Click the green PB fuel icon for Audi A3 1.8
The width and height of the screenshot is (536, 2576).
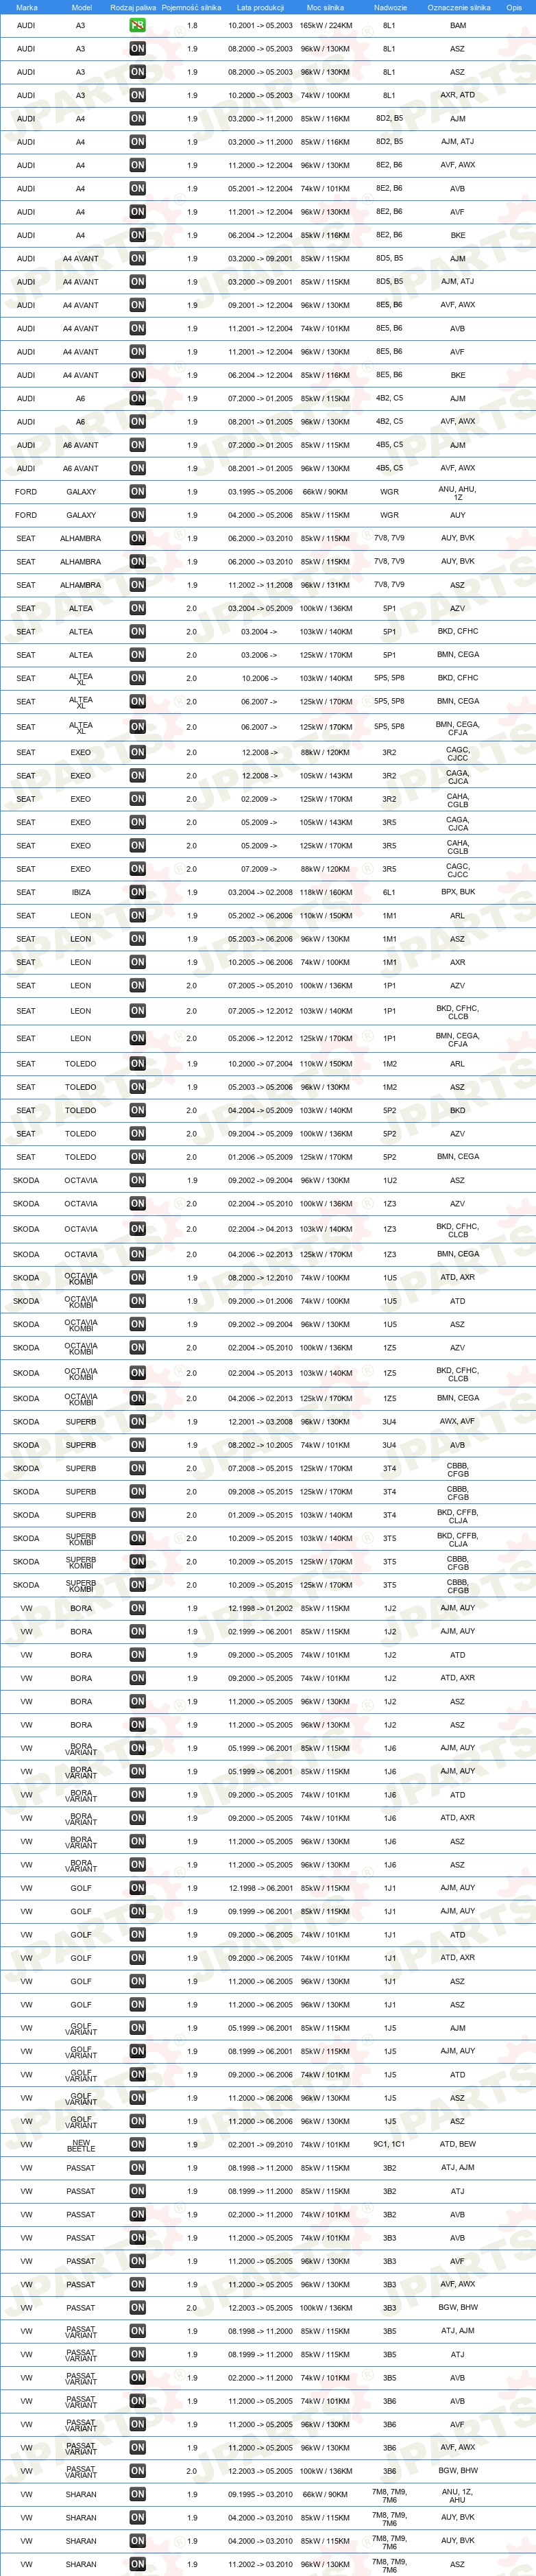click(138, 25)
